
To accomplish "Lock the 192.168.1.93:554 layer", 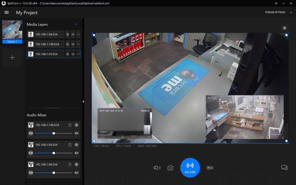I will pyautogui.click(x=67, y=54).
